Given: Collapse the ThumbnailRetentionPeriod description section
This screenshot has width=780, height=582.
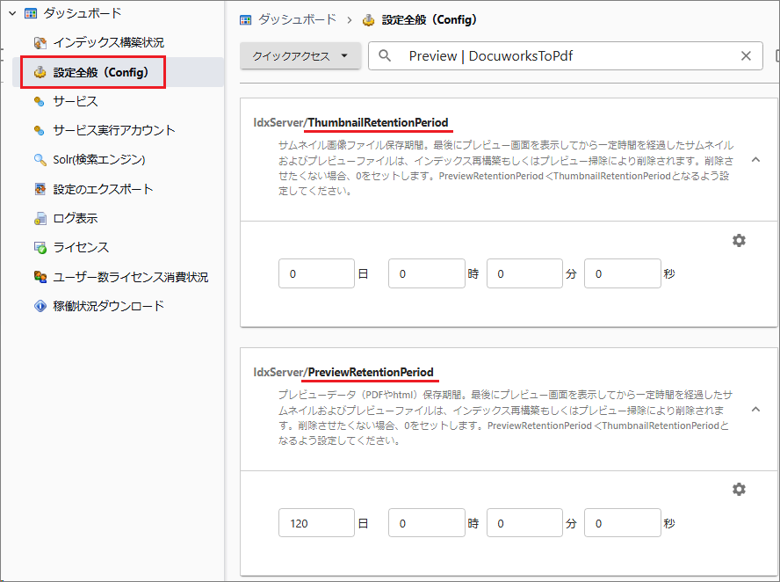Looking at the screenshot, I should (755, 160).
